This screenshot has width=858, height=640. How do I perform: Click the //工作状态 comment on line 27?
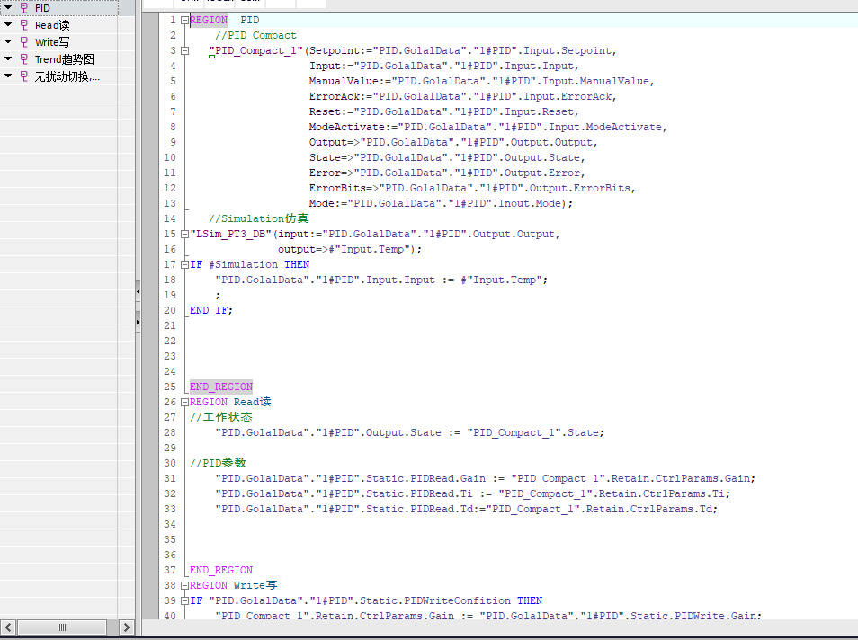(x=221, y=417)
